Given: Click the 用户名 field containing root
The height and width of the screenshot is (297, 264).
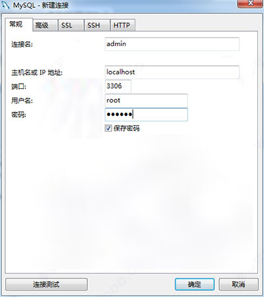Looking at the screenshot, I should click(147, 101).
